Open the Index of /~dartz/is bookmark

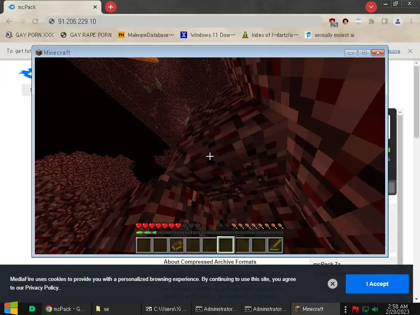click(x=270, y=35)
